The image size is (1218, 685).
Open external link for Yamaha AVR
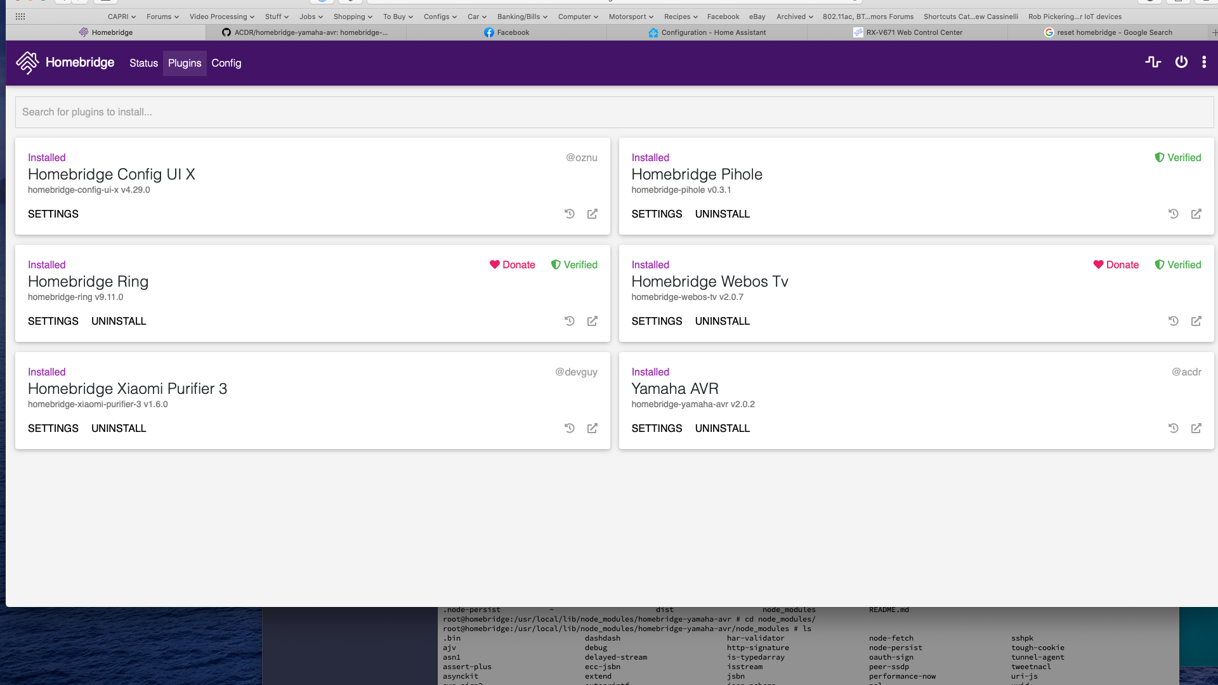[1196, 428]
